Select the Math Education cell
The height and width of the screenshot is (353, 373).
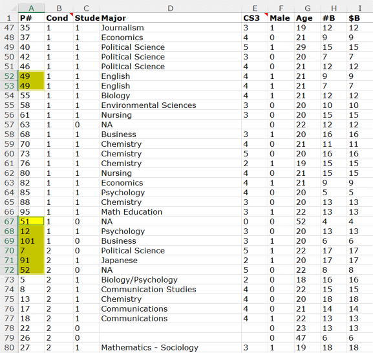[170, 212]
